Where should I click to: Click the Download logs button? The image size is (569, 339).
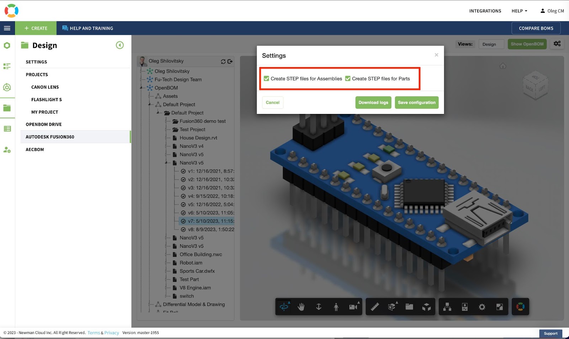click(x=373, y=103)
